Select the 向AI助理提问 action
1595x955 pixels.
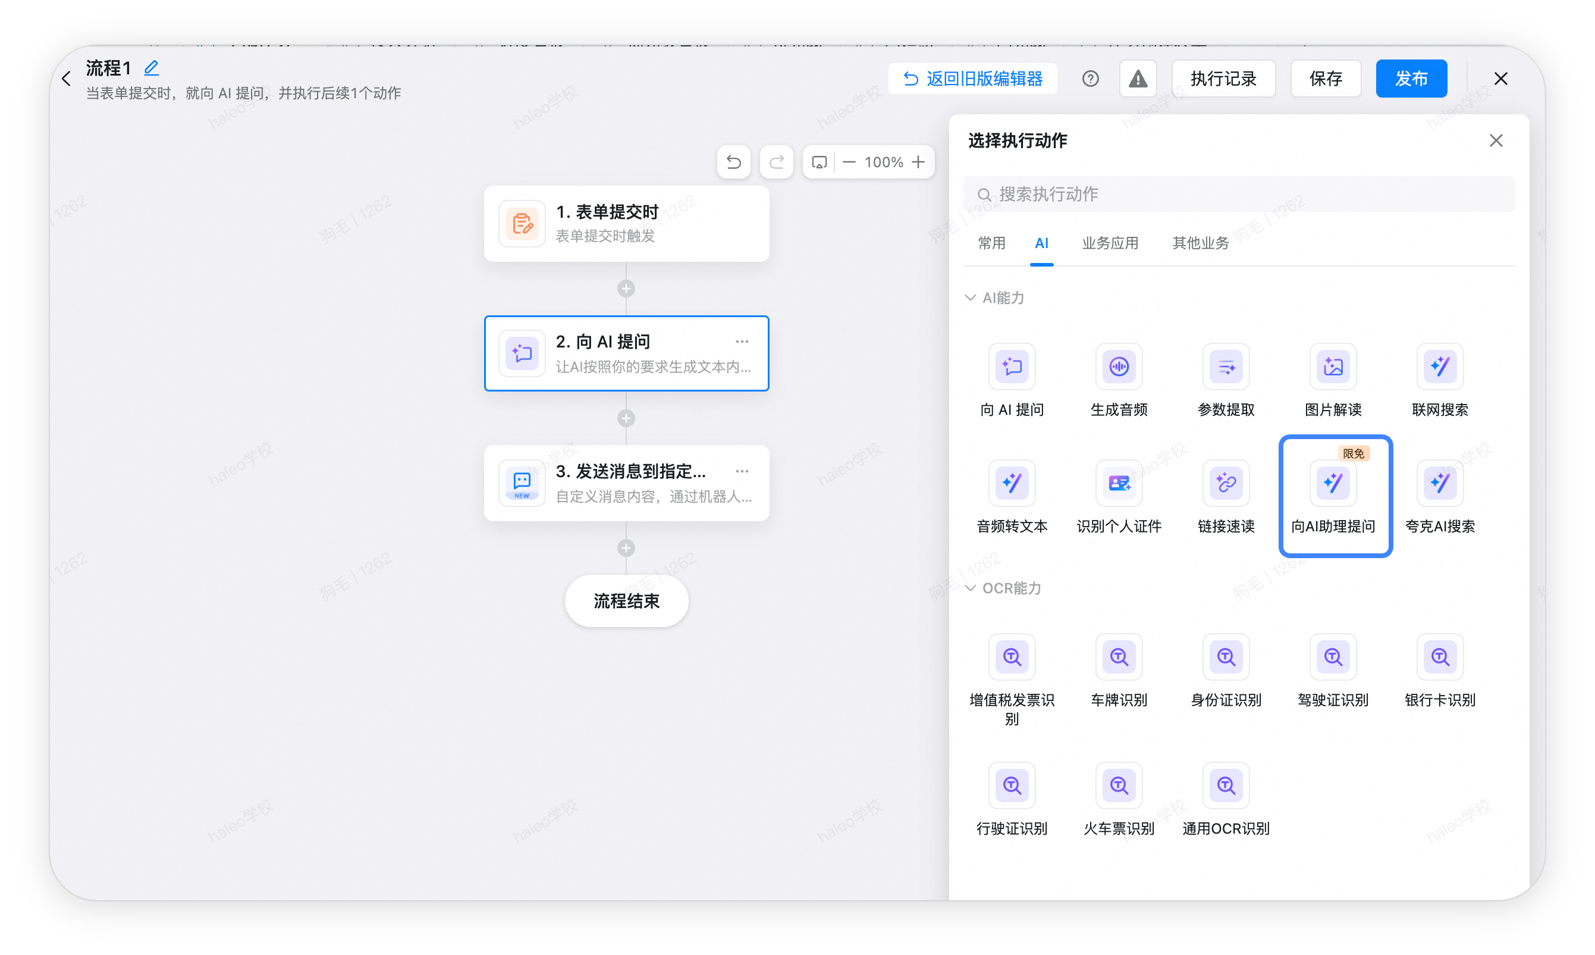click(x=1335, y=496)
